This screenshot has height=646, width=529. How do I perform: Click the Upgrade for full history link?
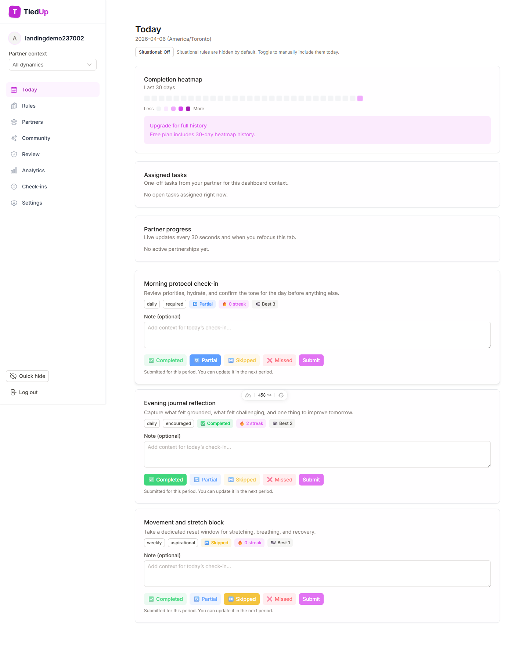(178, 126)
